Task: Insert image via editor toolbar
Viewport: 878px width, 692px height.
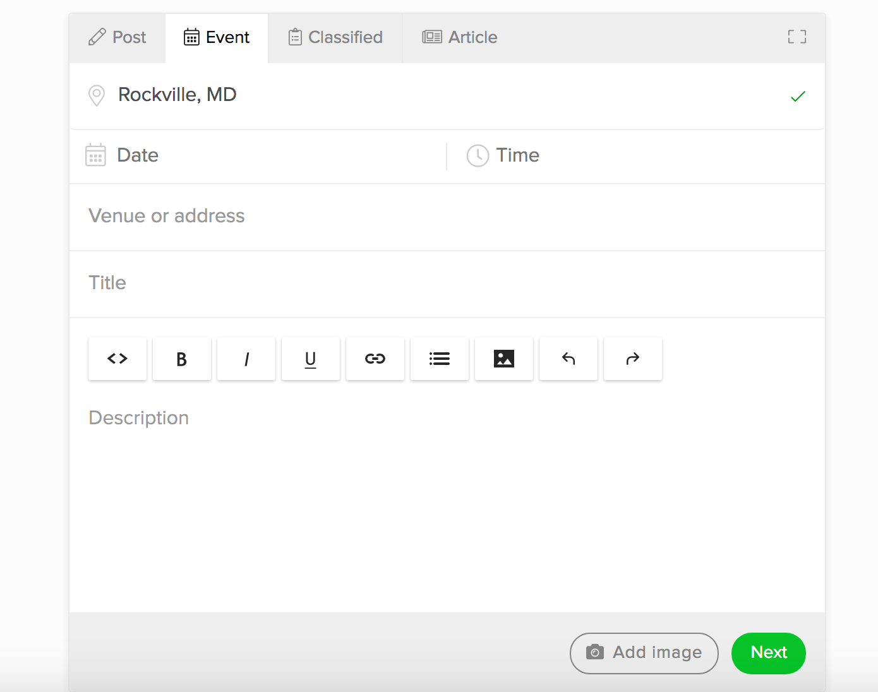Action: click(x=504, y=359)
